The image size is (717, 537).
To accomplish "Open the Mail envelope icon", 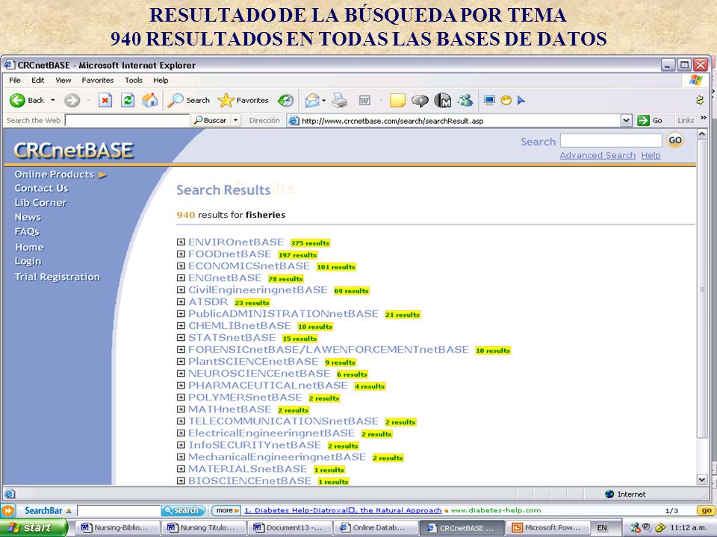I will (312, 100).
